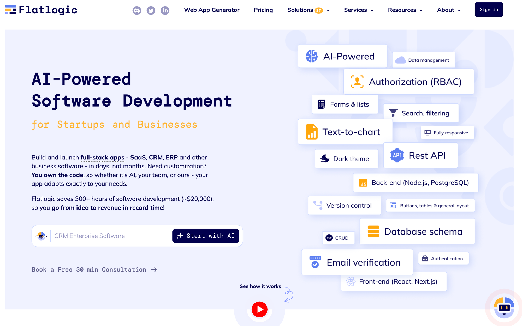Expand the Resources dropdown menu

[x=405, y=10]
